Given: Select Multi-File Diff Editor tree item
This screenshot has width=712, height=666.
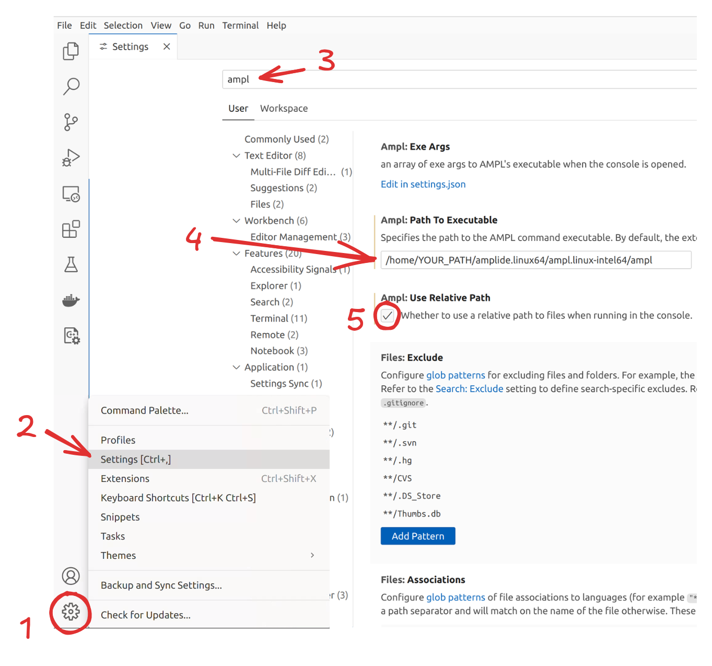Looking at the screenshot, I should click(301, 172).
